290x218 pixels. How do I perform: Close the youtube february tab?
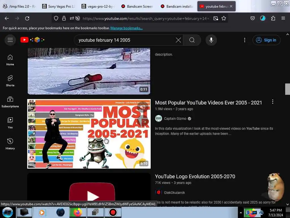pos(231,6)
